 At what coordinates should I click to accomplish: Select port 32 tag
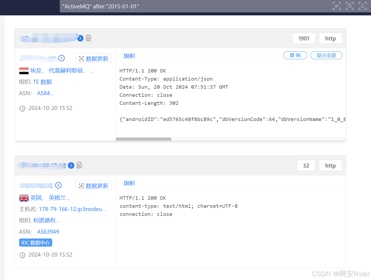pos(306,166)
